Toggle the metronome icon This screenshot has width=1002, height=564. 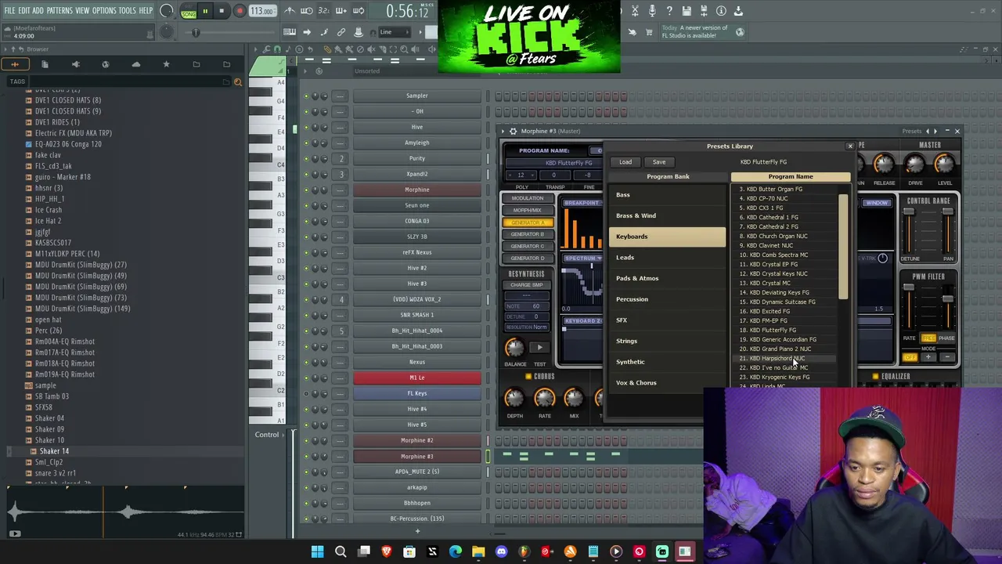290,11
